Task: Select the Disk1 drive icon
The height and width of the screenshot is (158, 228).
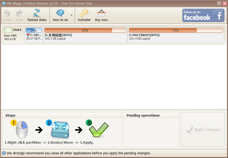Action: (8, 30)
